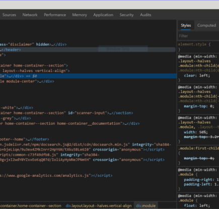Viewport: 219px width, 209px height.
Task: Click the .module:first-child selector
Action: (x=198, y=149)
